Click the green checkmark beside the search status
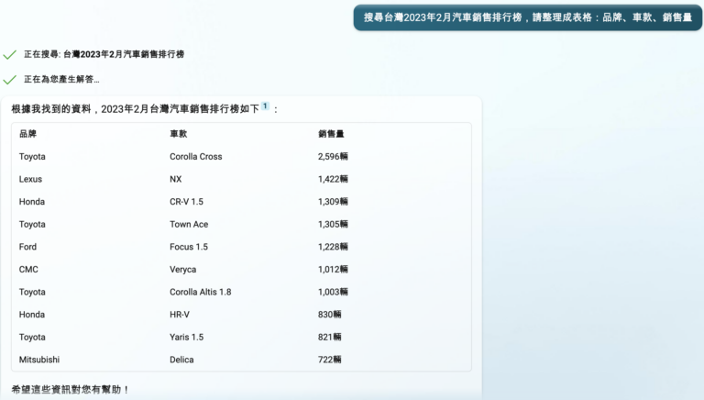Viewport: 704px width, 400px height. (x=9, y=55)
